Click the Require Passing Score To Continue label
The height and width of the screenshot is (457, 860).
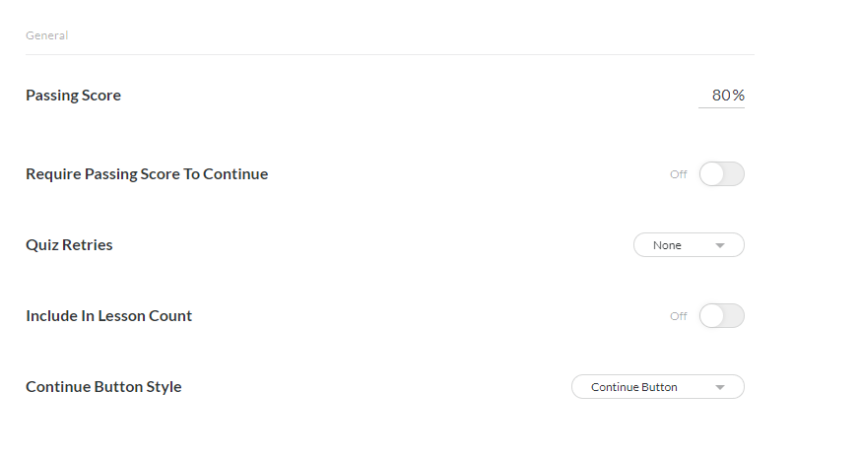[x=147, y=174]
